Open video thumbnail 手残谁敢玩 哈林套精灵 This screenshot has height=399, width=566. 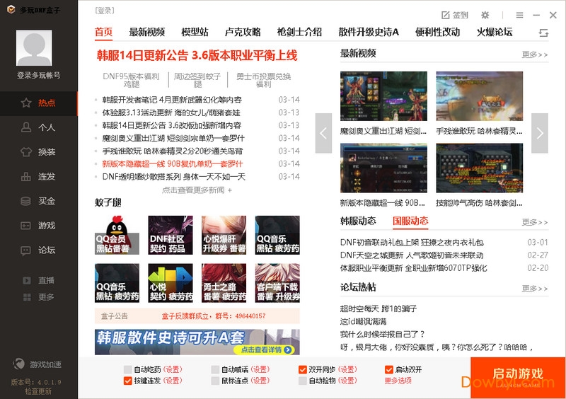click(x=480, y=96)
